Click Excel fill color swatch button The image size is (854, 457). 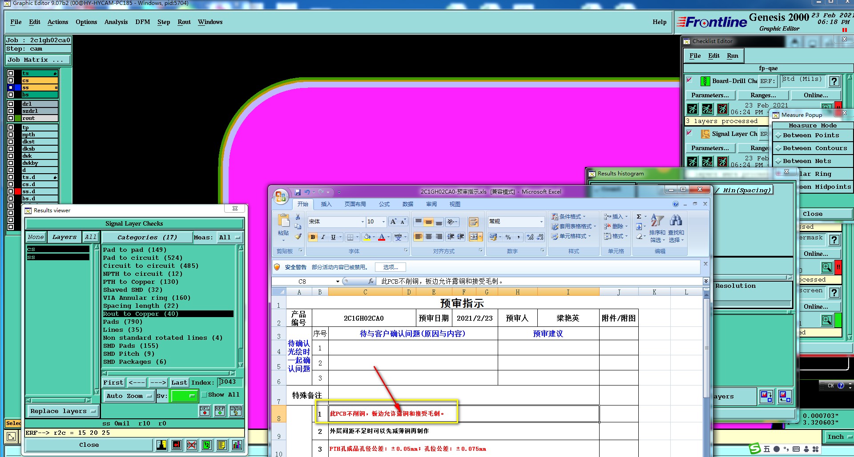tap(367, 237)
